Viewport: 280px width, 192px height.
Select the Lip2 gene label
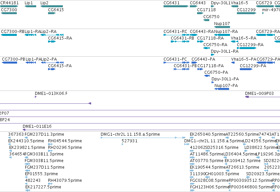[x=44, y=3]
